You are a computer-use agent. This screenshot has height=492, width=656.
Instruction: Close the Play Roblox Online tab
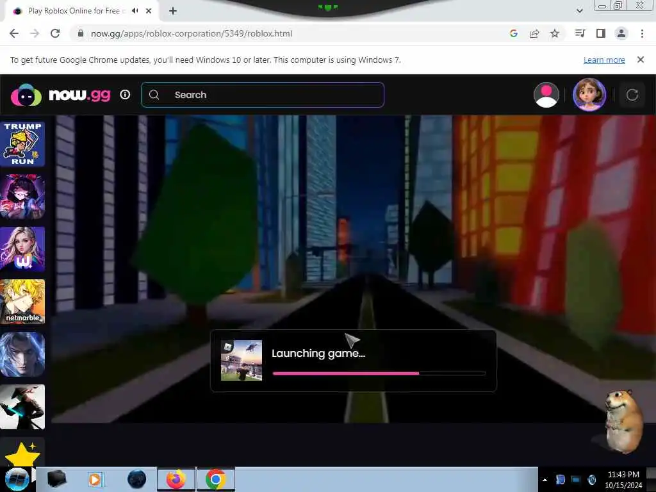[x=149, y=11]
